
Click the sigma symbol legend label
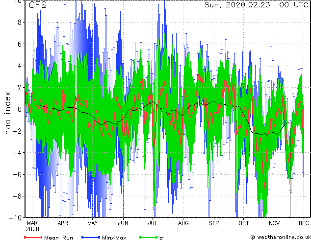point(161,238)
